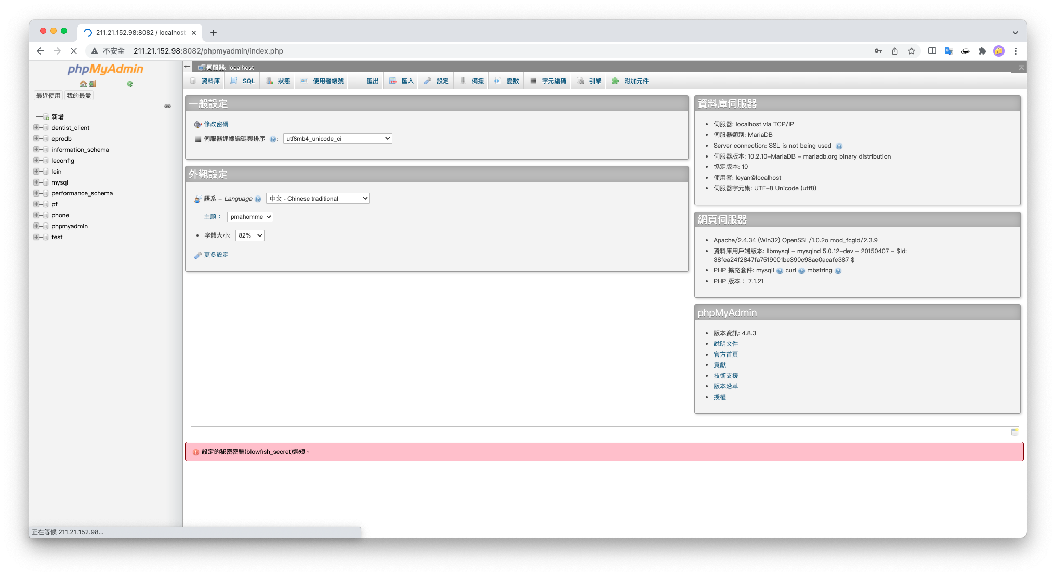Select the phpmyadmin database in tree
Viewport: 1056px width, 576px height.
tap(70, 226)
